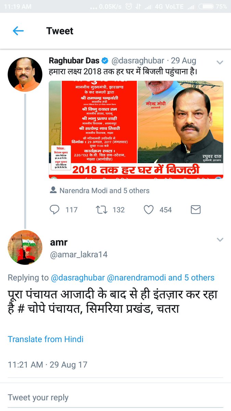Viewport: 231px width, 411px height.
Task: Open Narendra Modi and 5 others list
Action: [104, 190]
